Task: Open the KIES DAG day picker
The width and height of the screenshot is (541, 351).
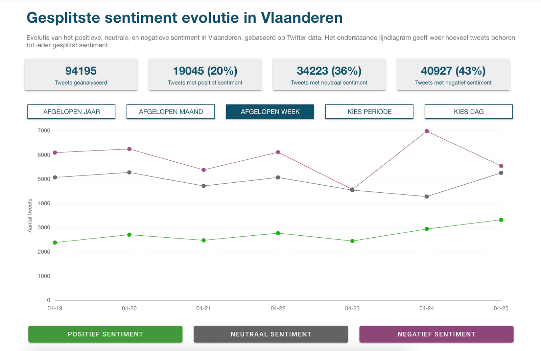Action: 469,112
